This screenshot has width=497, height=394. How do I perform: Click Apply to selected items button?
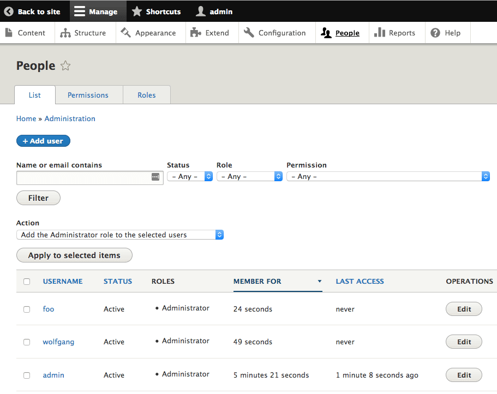coord(74,255)
